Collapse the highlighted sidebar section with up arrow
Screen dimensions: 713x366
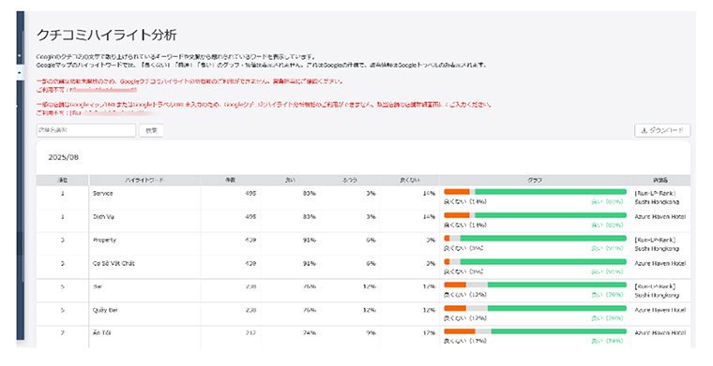coord(20,73)
